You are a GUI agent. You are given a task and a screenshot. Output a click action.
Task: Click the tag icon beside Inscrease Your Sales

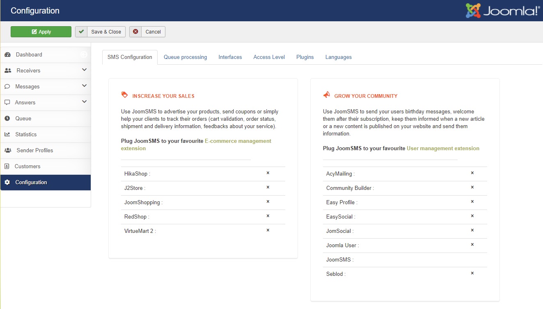[x=125, y=95]
